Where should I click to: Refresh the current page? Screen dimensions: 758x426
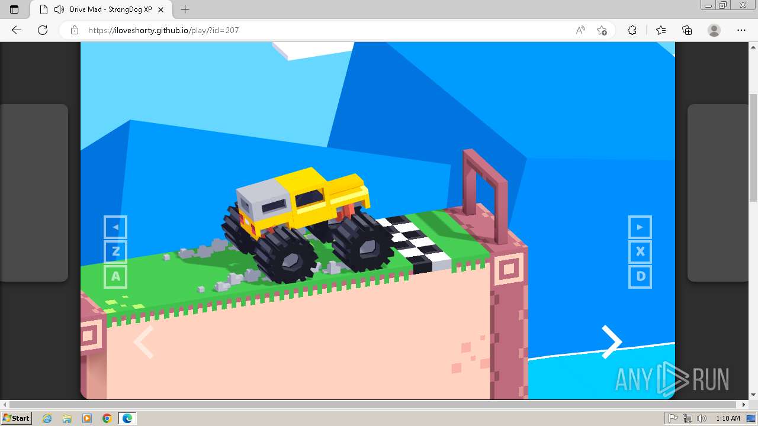click(43, 30)
